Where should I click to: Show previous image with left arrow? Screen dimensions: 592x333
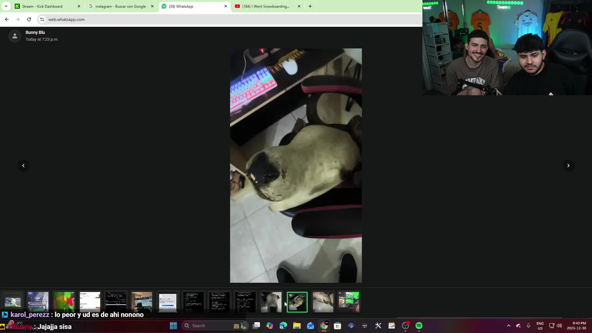coord(23,166)
